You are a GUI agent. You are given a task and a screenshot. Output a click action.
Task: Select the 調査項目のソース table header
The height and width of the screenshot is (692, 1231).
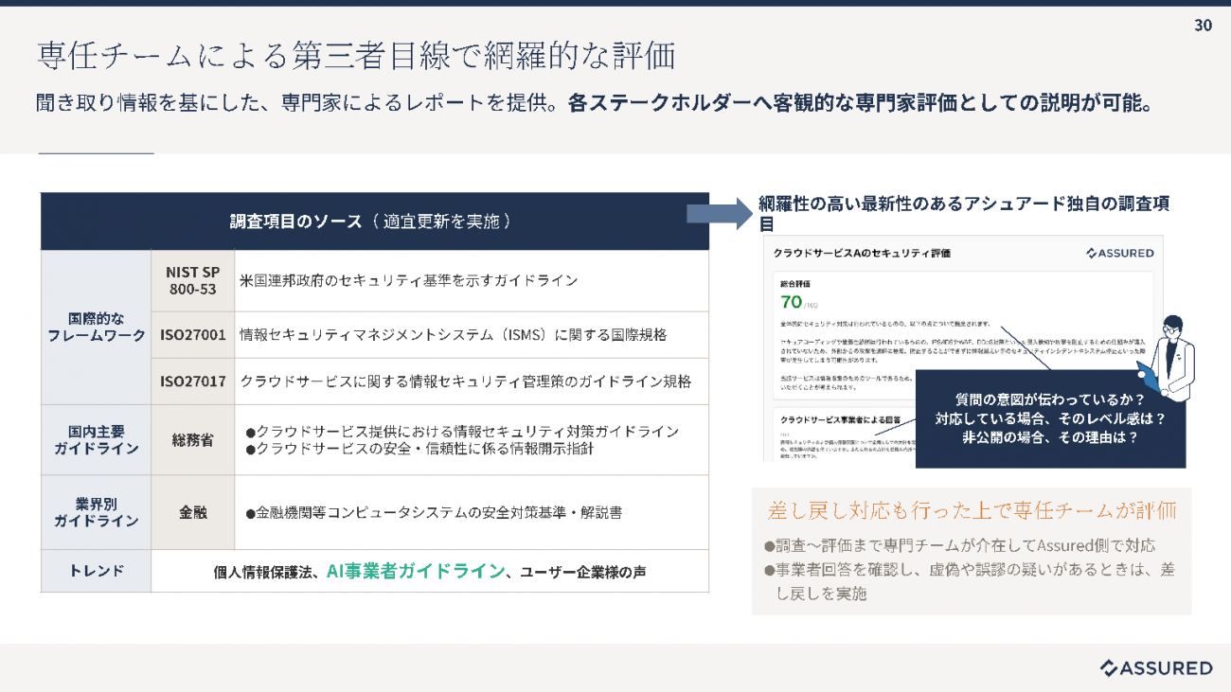(374, 222)
